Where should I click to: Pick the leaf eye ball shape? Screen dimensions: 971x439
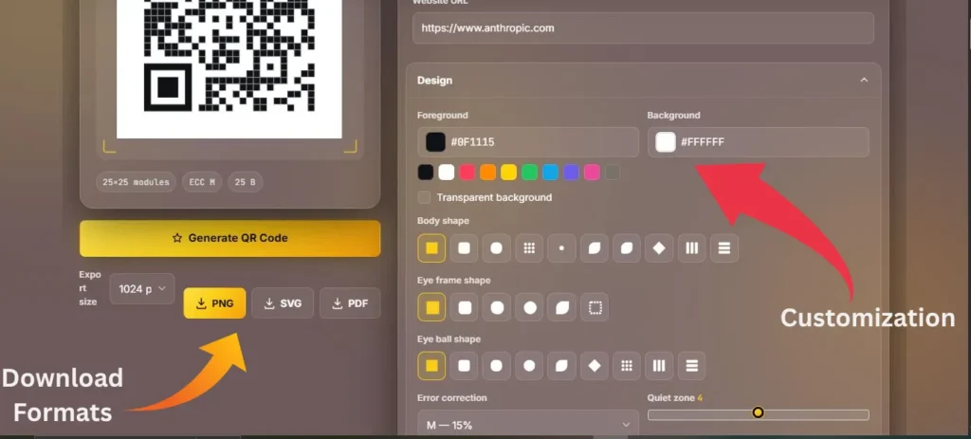561,366
